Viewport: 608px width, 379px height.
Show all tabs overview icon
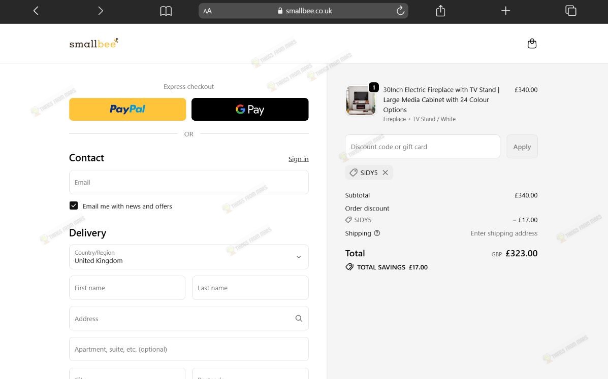(571, 11)
